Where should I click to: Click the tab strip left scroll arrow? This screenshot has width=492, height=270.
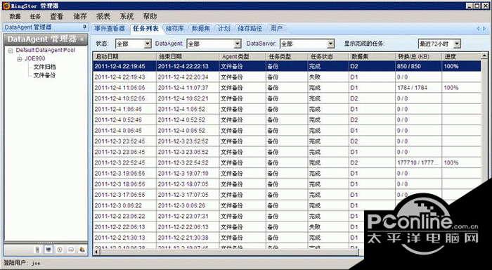click(x=478, y=29)
